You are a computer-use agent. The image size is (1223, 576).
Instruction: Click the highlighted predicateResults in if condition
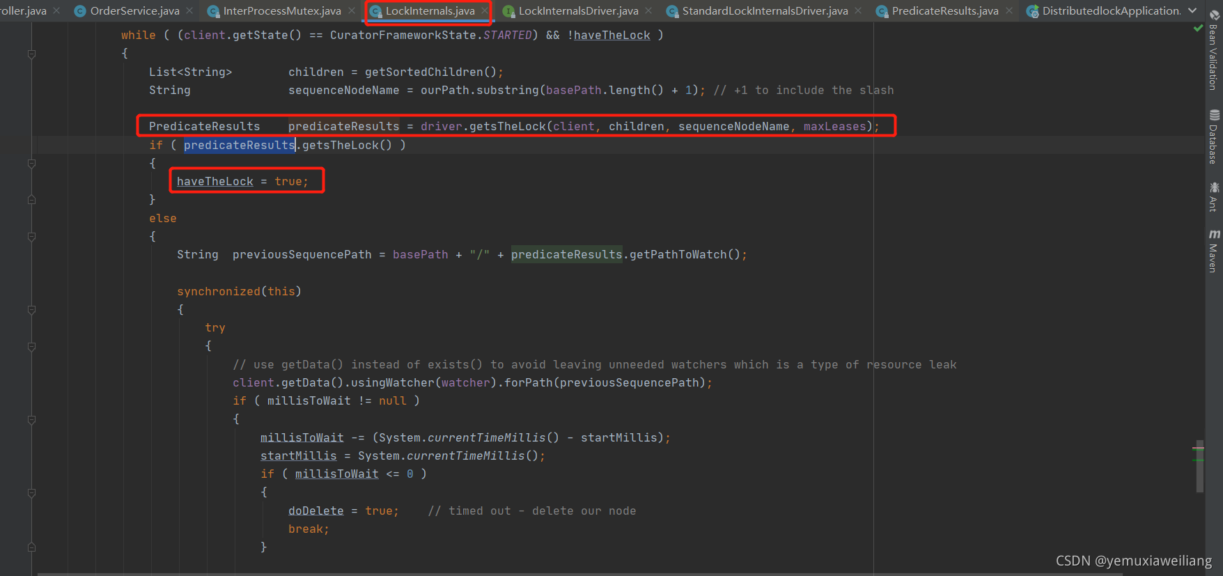coord(240,145)
